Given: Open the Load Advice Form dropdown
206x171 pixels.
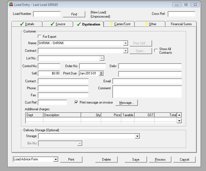Looking at the screenshot, I should point(56,160).
